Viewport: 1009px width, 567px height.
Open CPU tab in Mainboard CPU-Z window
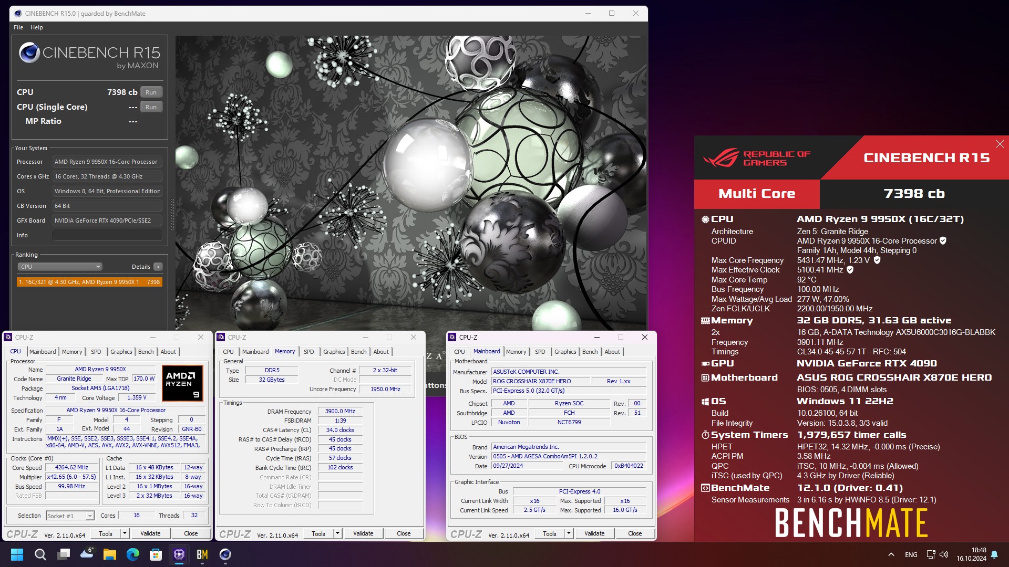(x=459, y=352)
